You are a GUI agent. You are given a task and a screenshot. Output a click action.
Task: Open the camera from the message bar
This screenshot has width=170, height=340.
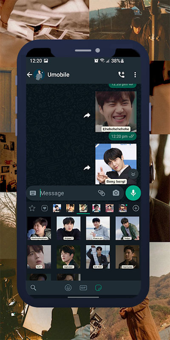point(116,193)
